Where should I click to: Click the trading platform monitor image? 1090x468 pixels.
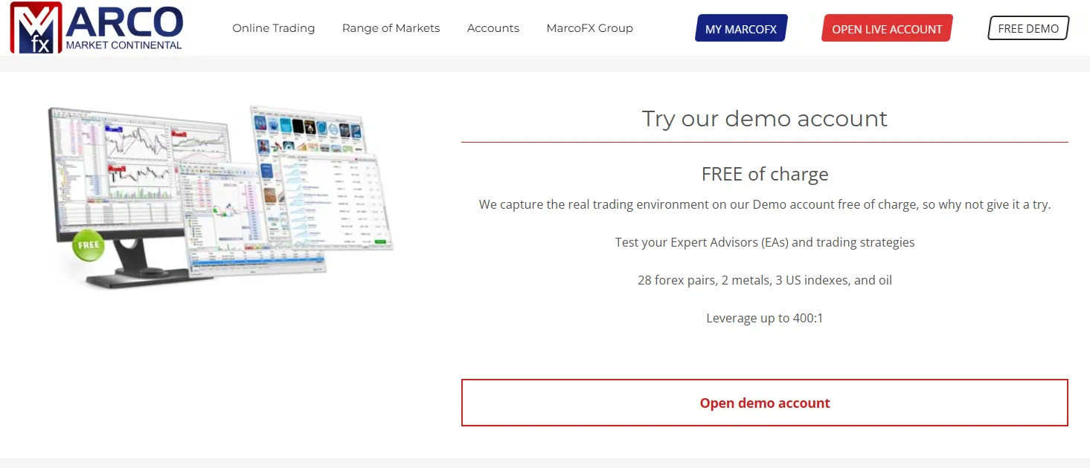221,197
